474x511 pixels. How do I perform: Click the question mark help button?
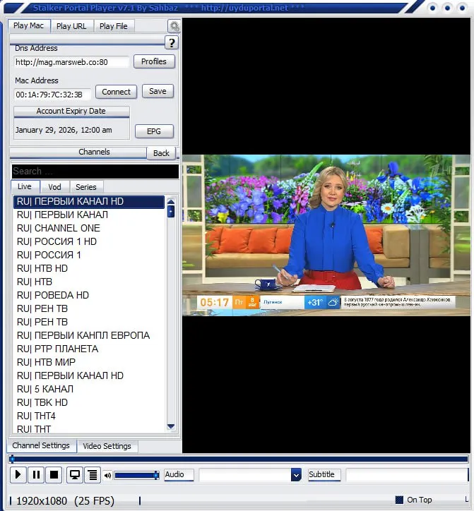click(x=172, y=42)
